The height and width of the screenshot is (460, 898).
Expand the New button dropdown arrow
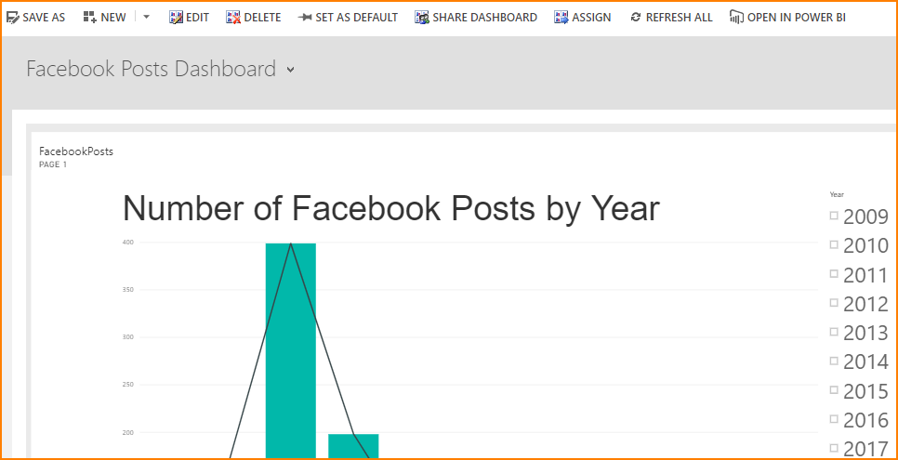tap(147, 18)
